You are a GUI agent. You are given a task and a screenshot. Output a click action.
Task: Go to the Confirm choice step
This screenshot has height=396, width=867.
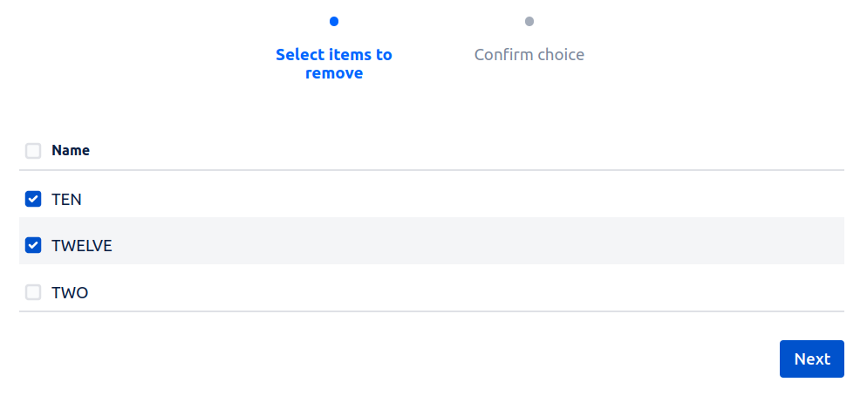click(x=529, y=55)
